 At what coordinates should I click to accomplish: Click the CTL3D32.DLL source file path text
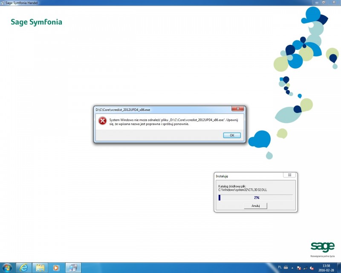pos(243,190)
